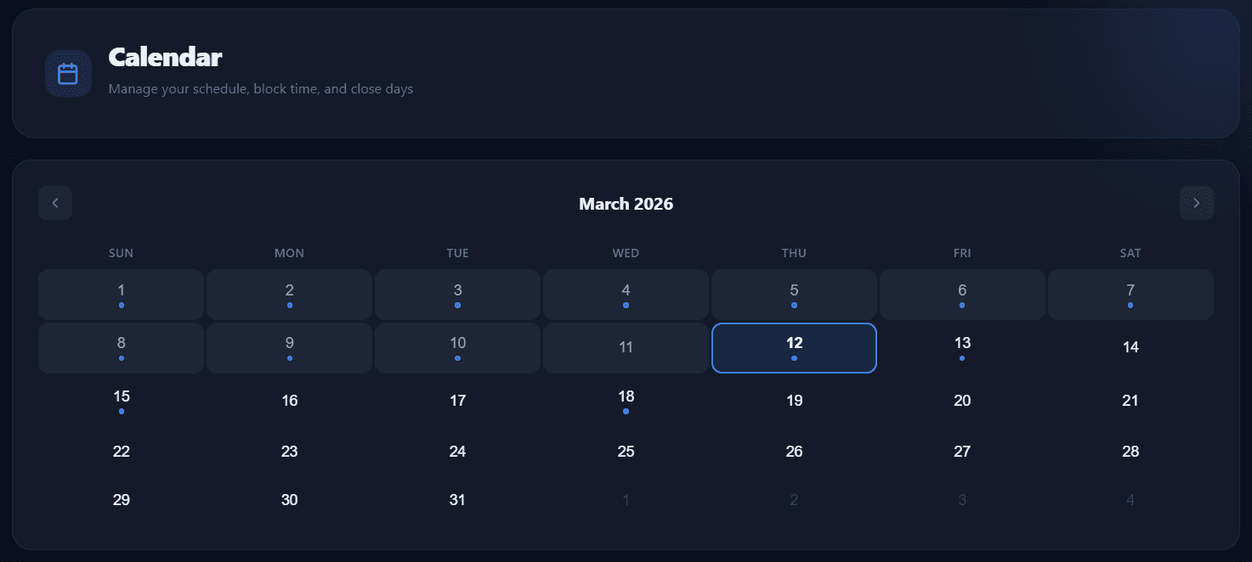This screenshot has width=1252, height=562.
Task: Select Saturday March 7
Action: click(1130, 294)
